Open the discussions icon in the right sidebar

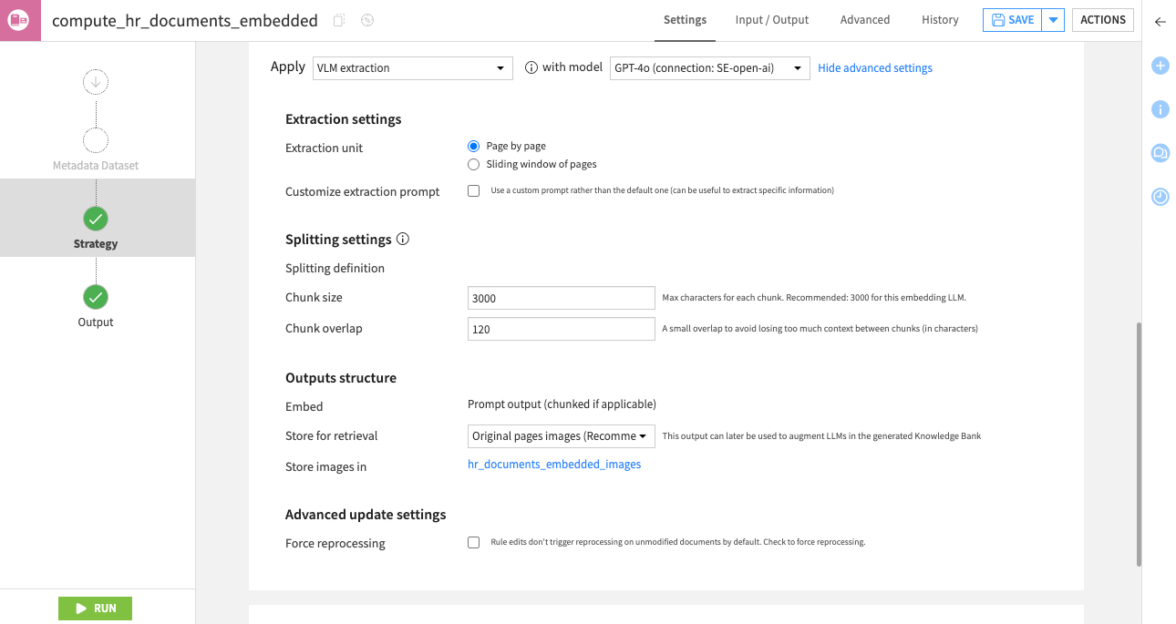pyautogui.click(x=1161, y=153)
